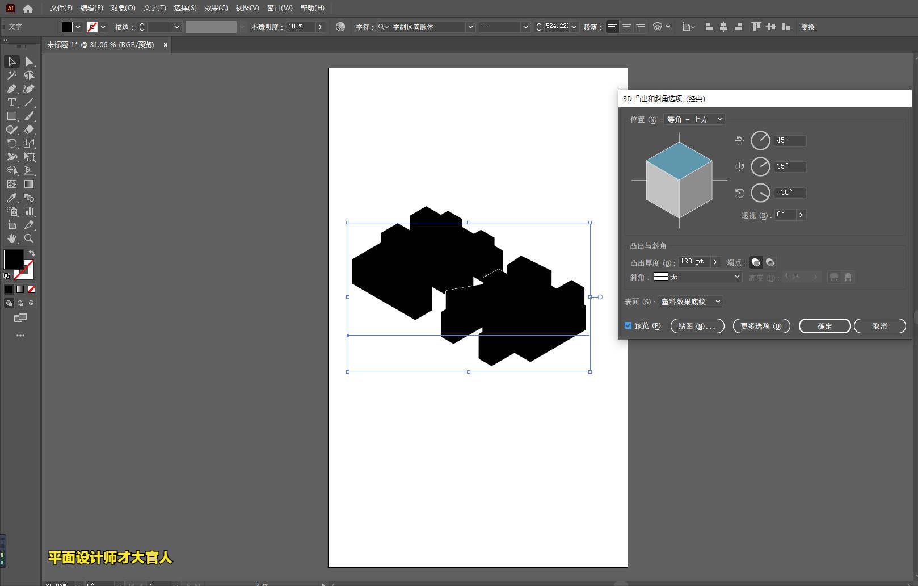Image resolution: width=918 pixels, height=586 pixels.
Task: Select the Hand tool
Action: [x=11, y=238]
